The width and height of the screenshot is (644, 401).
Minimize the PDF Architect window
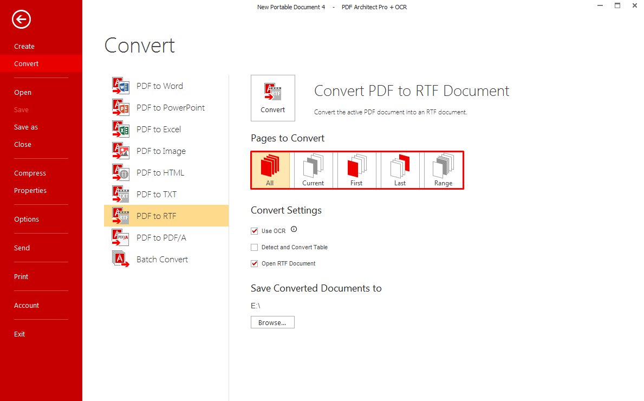[x=600, y=6]
